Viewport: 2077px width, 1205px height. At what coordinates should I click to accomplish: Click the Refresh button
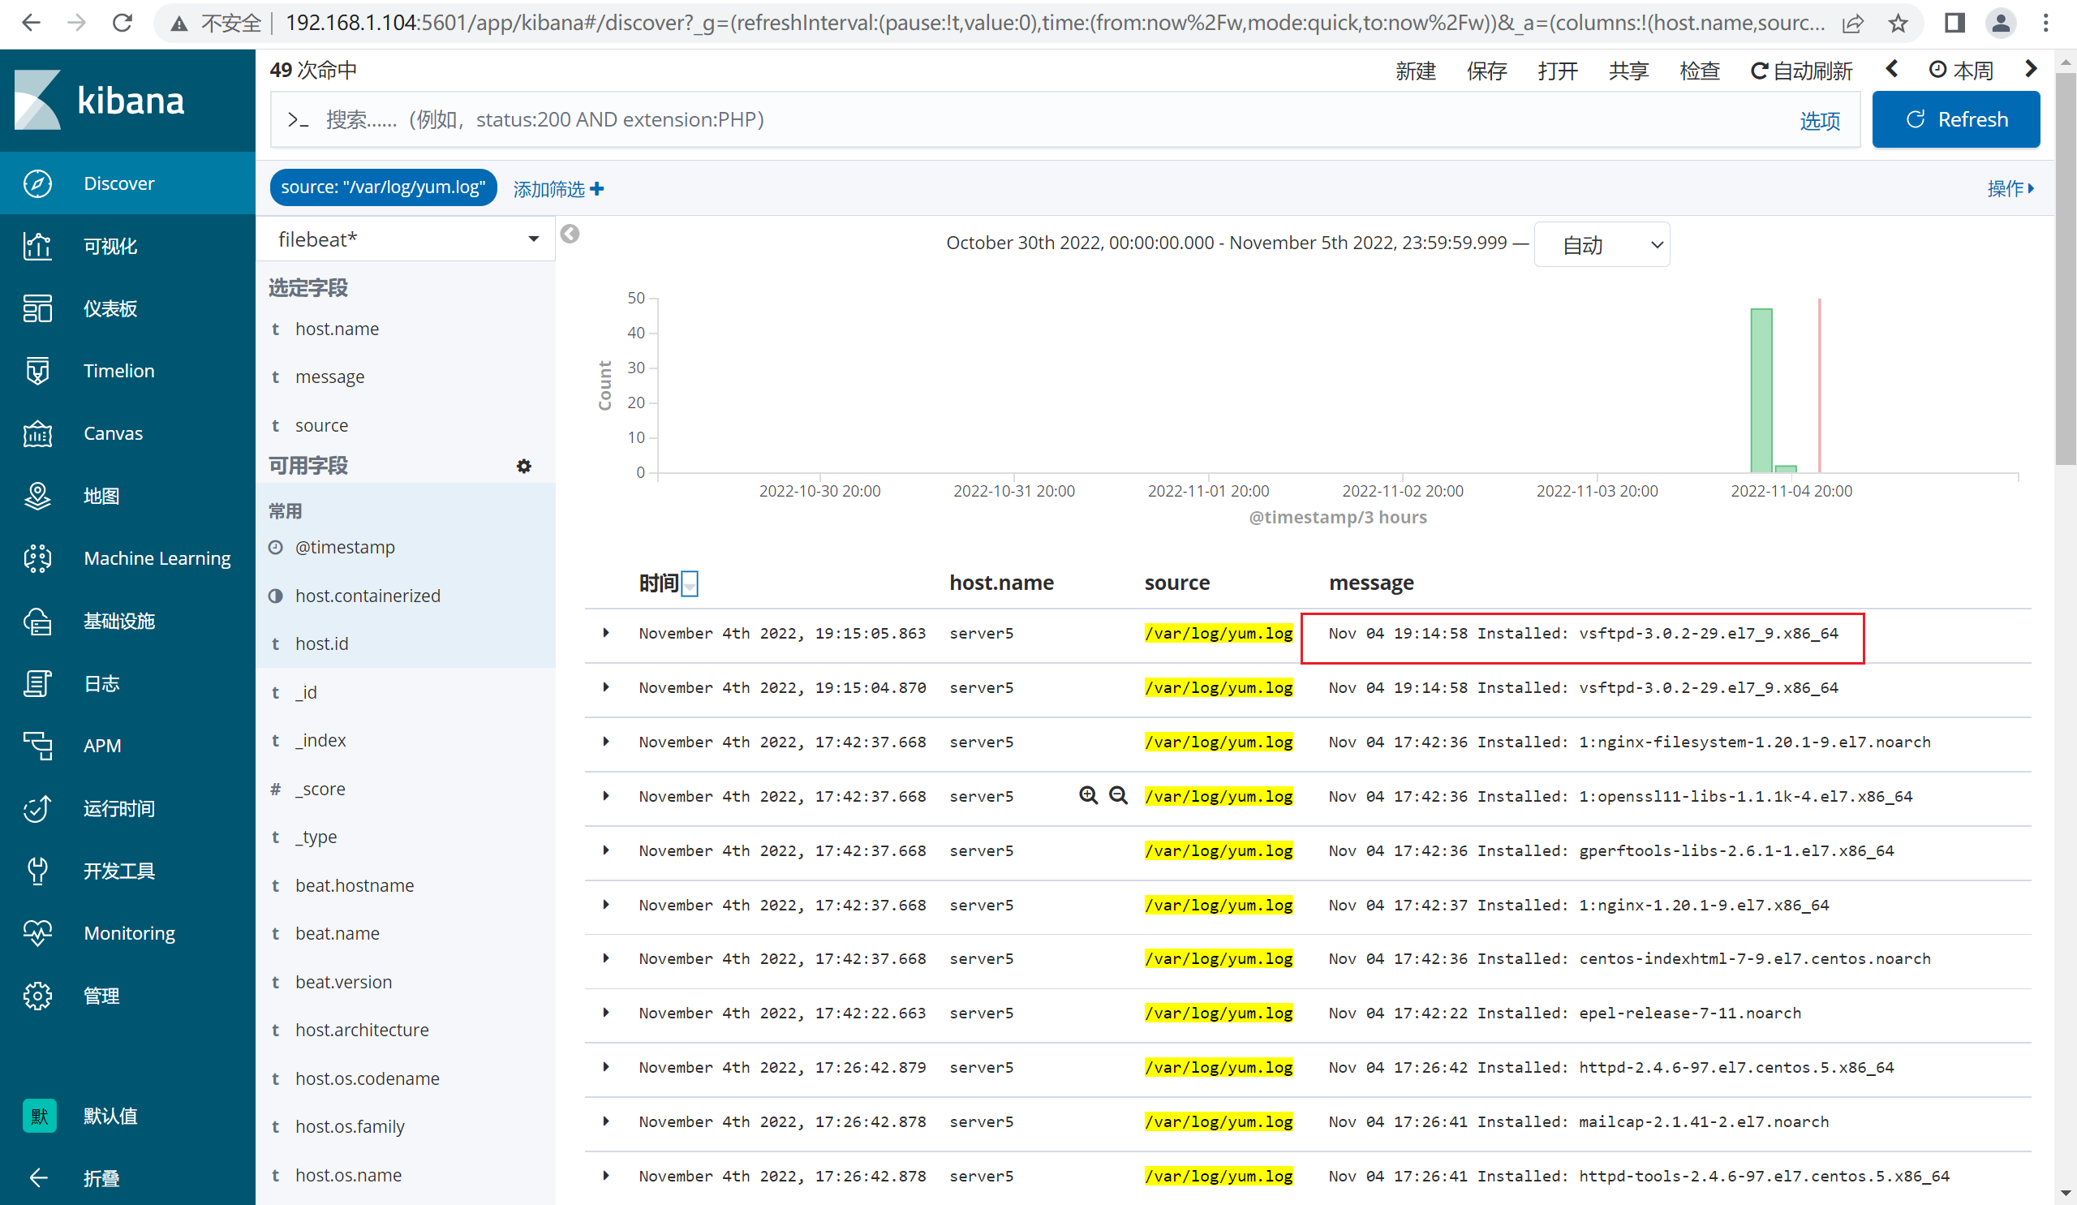pos(1956,119)
